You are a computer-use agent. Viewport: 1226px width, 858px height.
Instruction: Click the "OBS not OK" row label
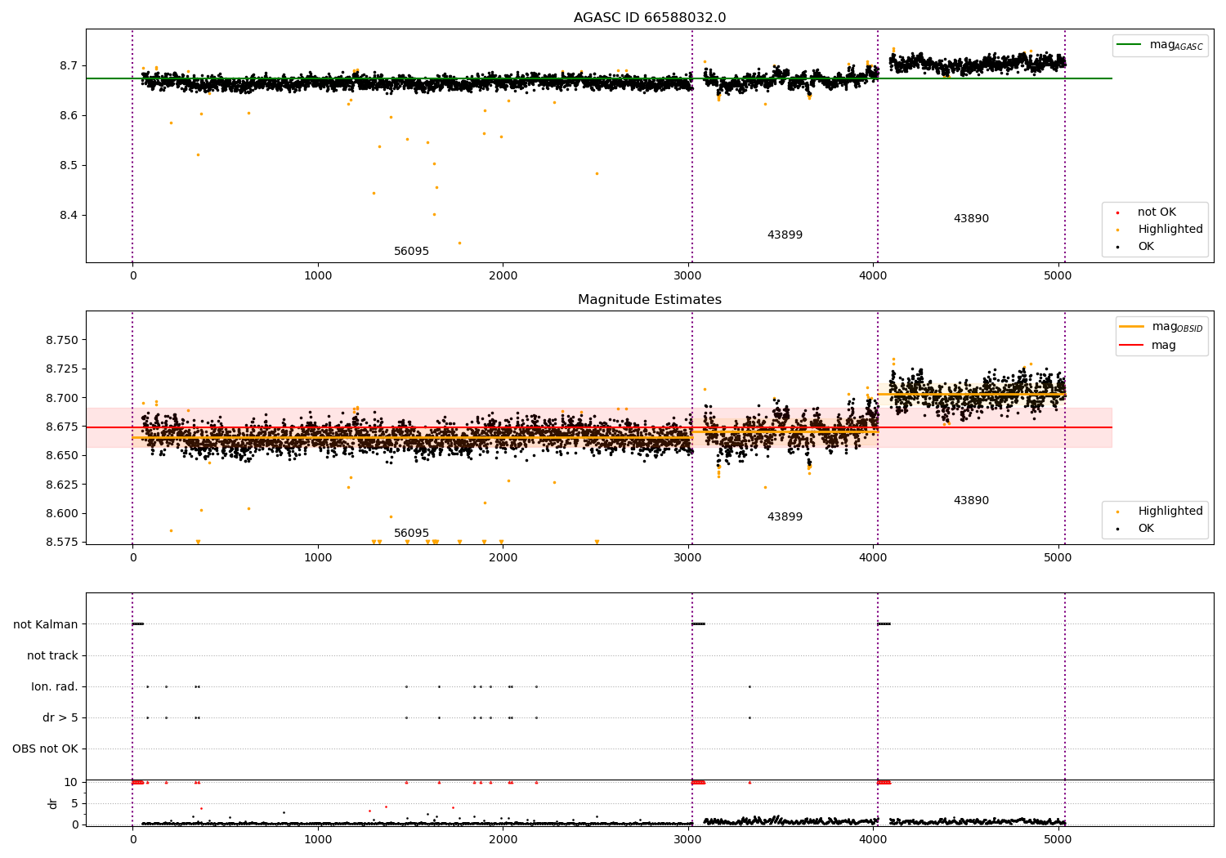(46, 749)
